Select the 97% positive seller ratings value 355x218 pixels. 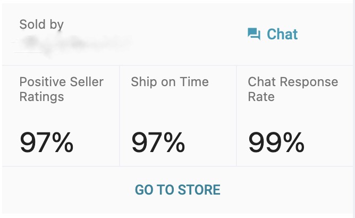pos(46,143)
